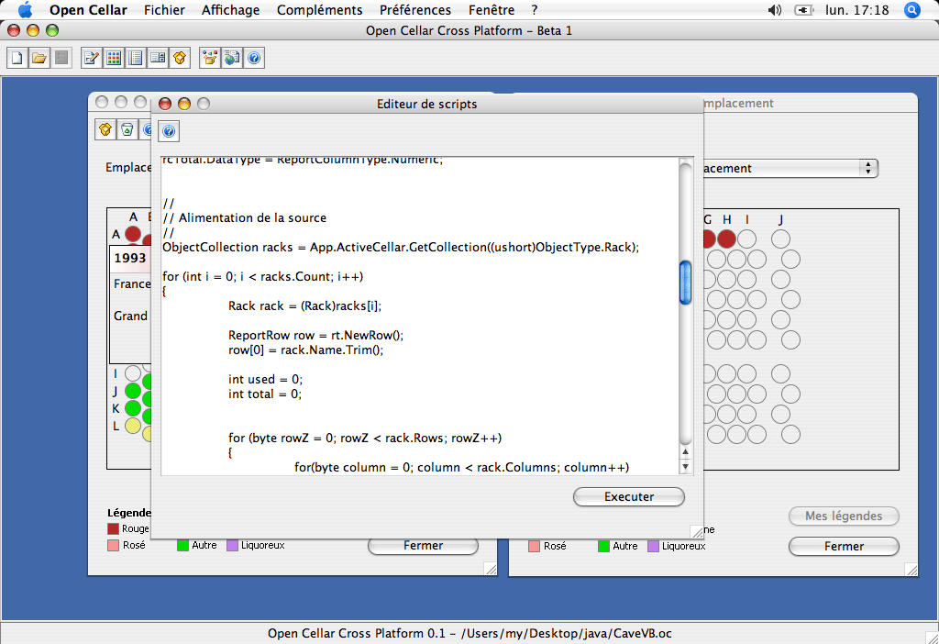Open the Apple menu

(25, 10)
